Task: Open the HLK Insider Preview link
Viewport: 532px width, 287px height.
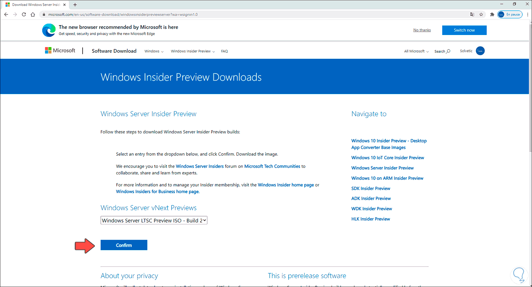Action: [x=371, y=219]
